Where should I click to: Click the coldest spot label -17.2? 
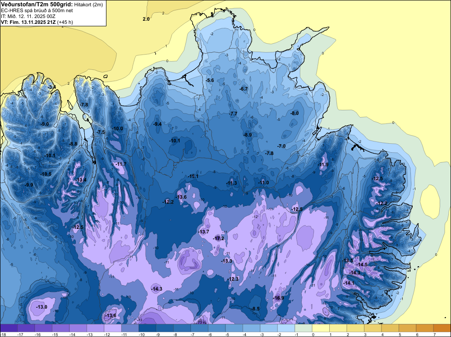coord(219,238)
